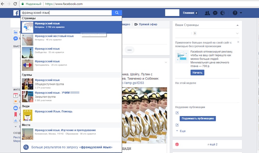
Task: Click Eiffel Tower place thumbnail
Action: click(x=27, y=134)
